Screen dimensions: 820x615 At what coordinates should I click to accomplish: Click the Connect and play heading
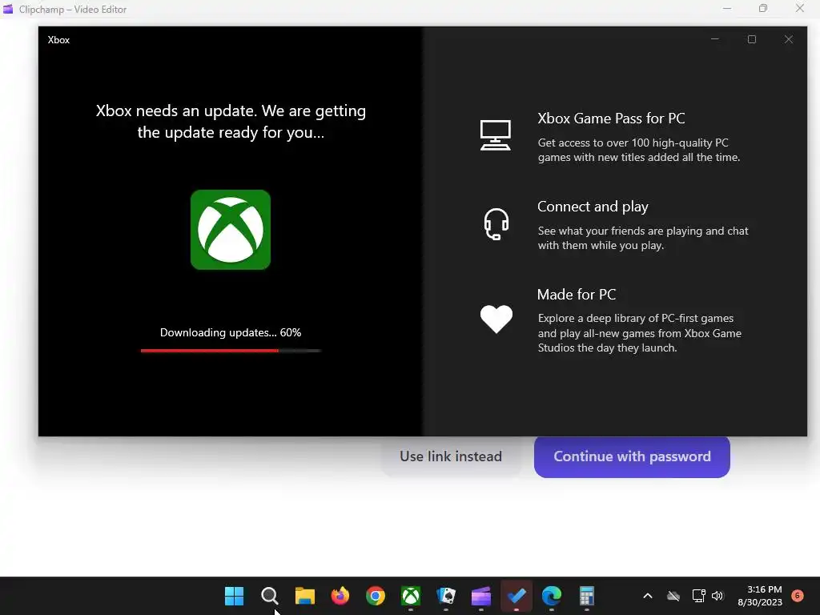tap(593, 207)
